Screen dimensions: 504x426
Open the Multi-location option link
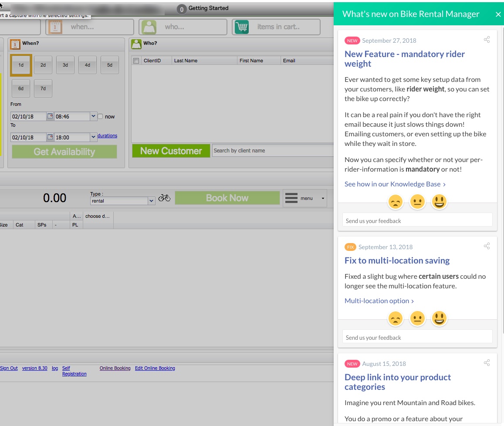click(379, 301)
